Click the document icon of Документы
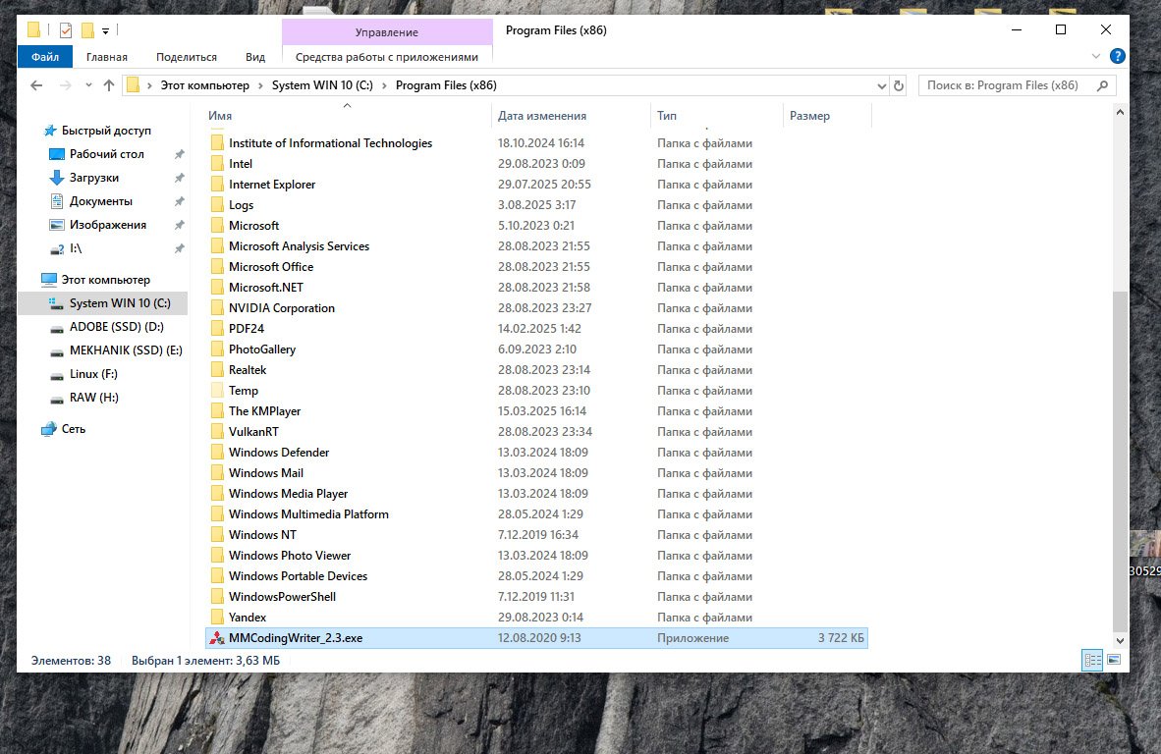The width and height of the screenshot is (1161, 754). [56, 201]
